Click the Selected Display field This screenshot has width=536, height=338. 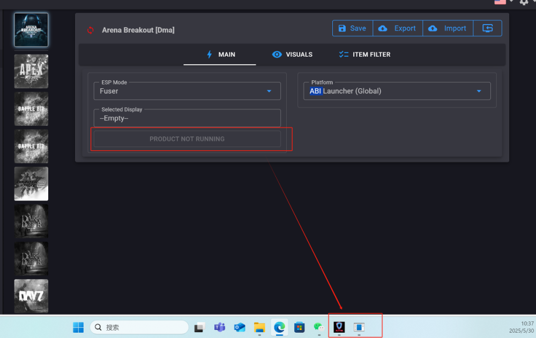coord(187,118)
